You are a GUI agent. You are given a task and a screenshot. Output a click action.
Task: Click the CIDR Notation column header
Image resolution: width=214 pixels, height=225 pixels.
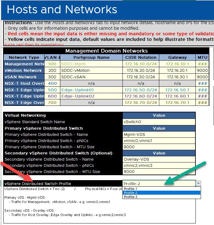(x=141, y=57)
